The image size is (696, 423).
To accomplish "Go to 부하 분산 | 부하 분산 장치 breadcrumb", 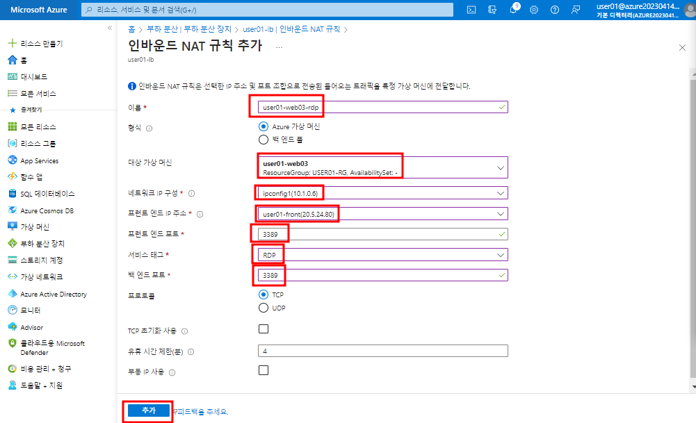I will (x=189, y=29).
